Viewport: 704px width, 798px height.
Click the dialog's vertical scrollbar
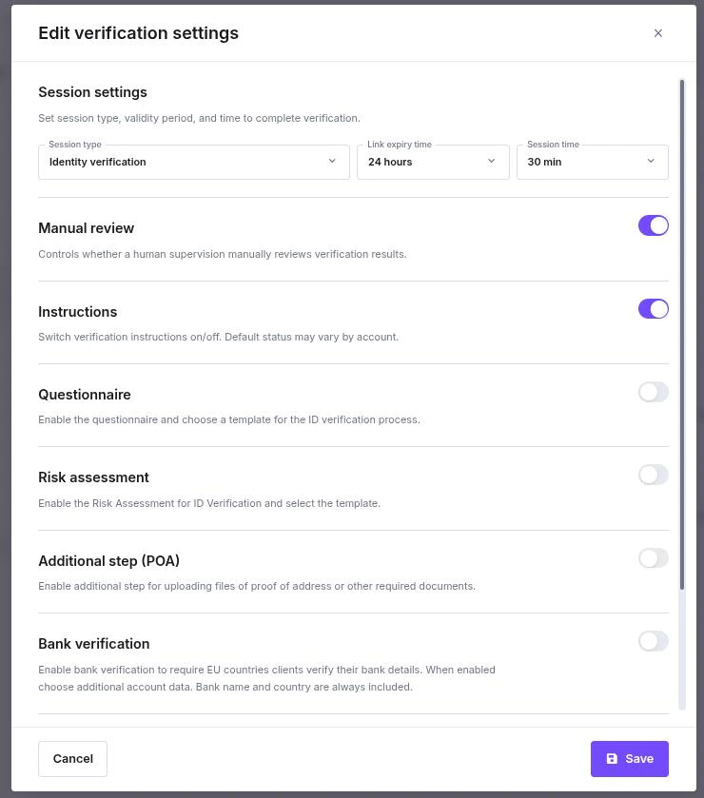point(682,333)
